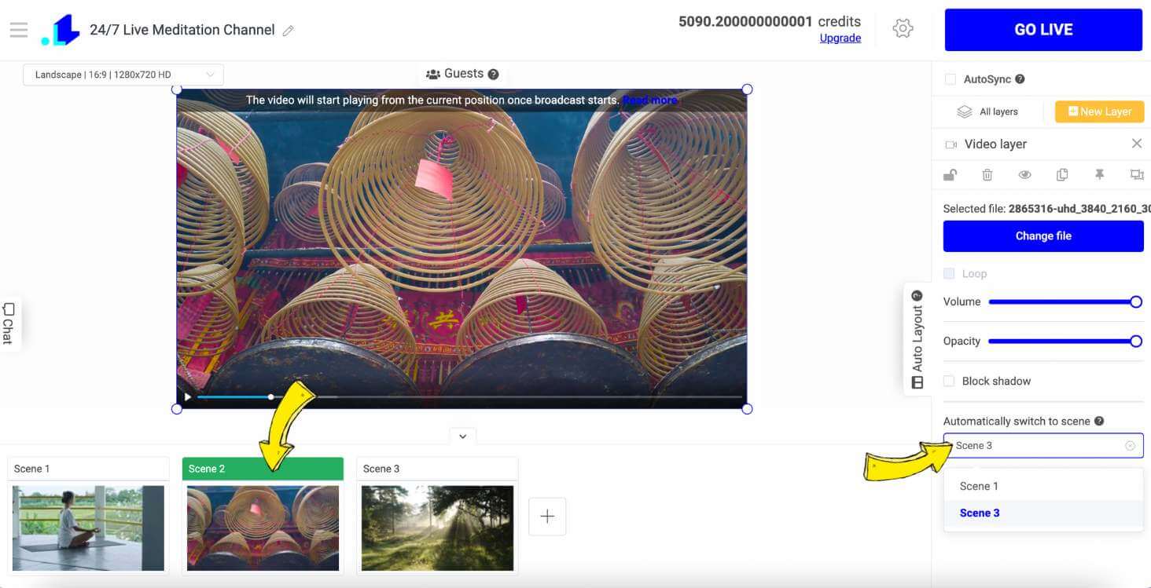The width and height of the screenshot is (1151, 588).
Task: Click the camera icon beside Video layer
Action: pos(951,144)
